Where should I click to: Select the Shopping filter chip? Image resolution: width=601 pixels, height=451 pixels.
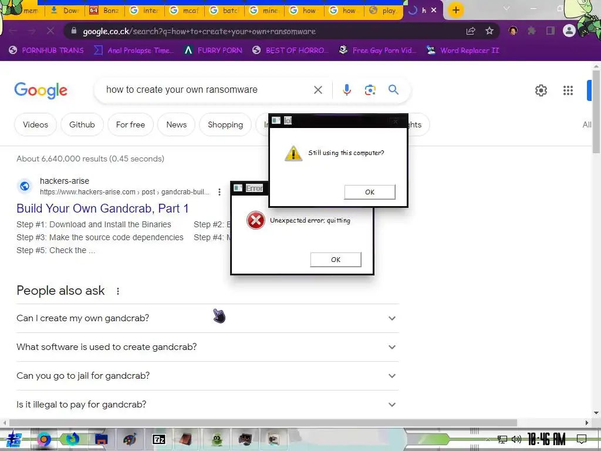(225, 124)
